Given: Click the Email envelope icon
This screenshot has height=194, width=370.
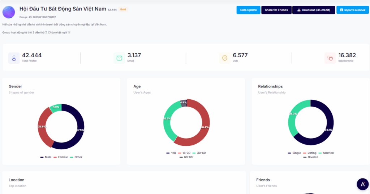Looking at the screenshot, I should tap(119, 58).
